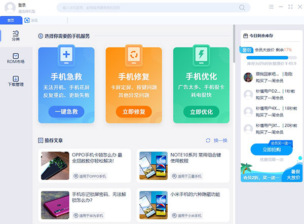
Task: Open ROM市场 in the sidebar
Action: [x=15, y=58]
